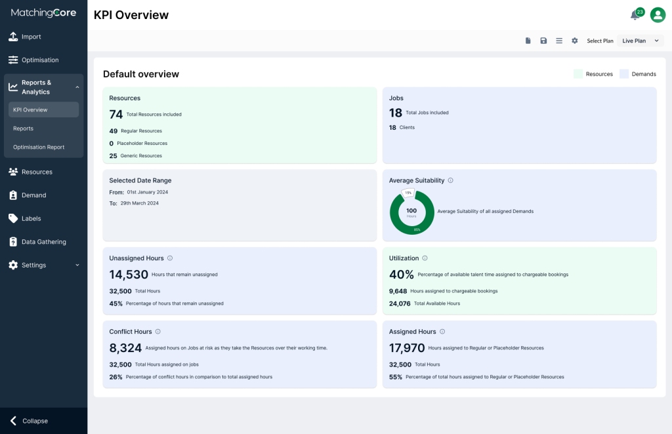The image size is (672, 434).
Task: Click the Data Gathering clipboard icon
Action: point(13,242)
